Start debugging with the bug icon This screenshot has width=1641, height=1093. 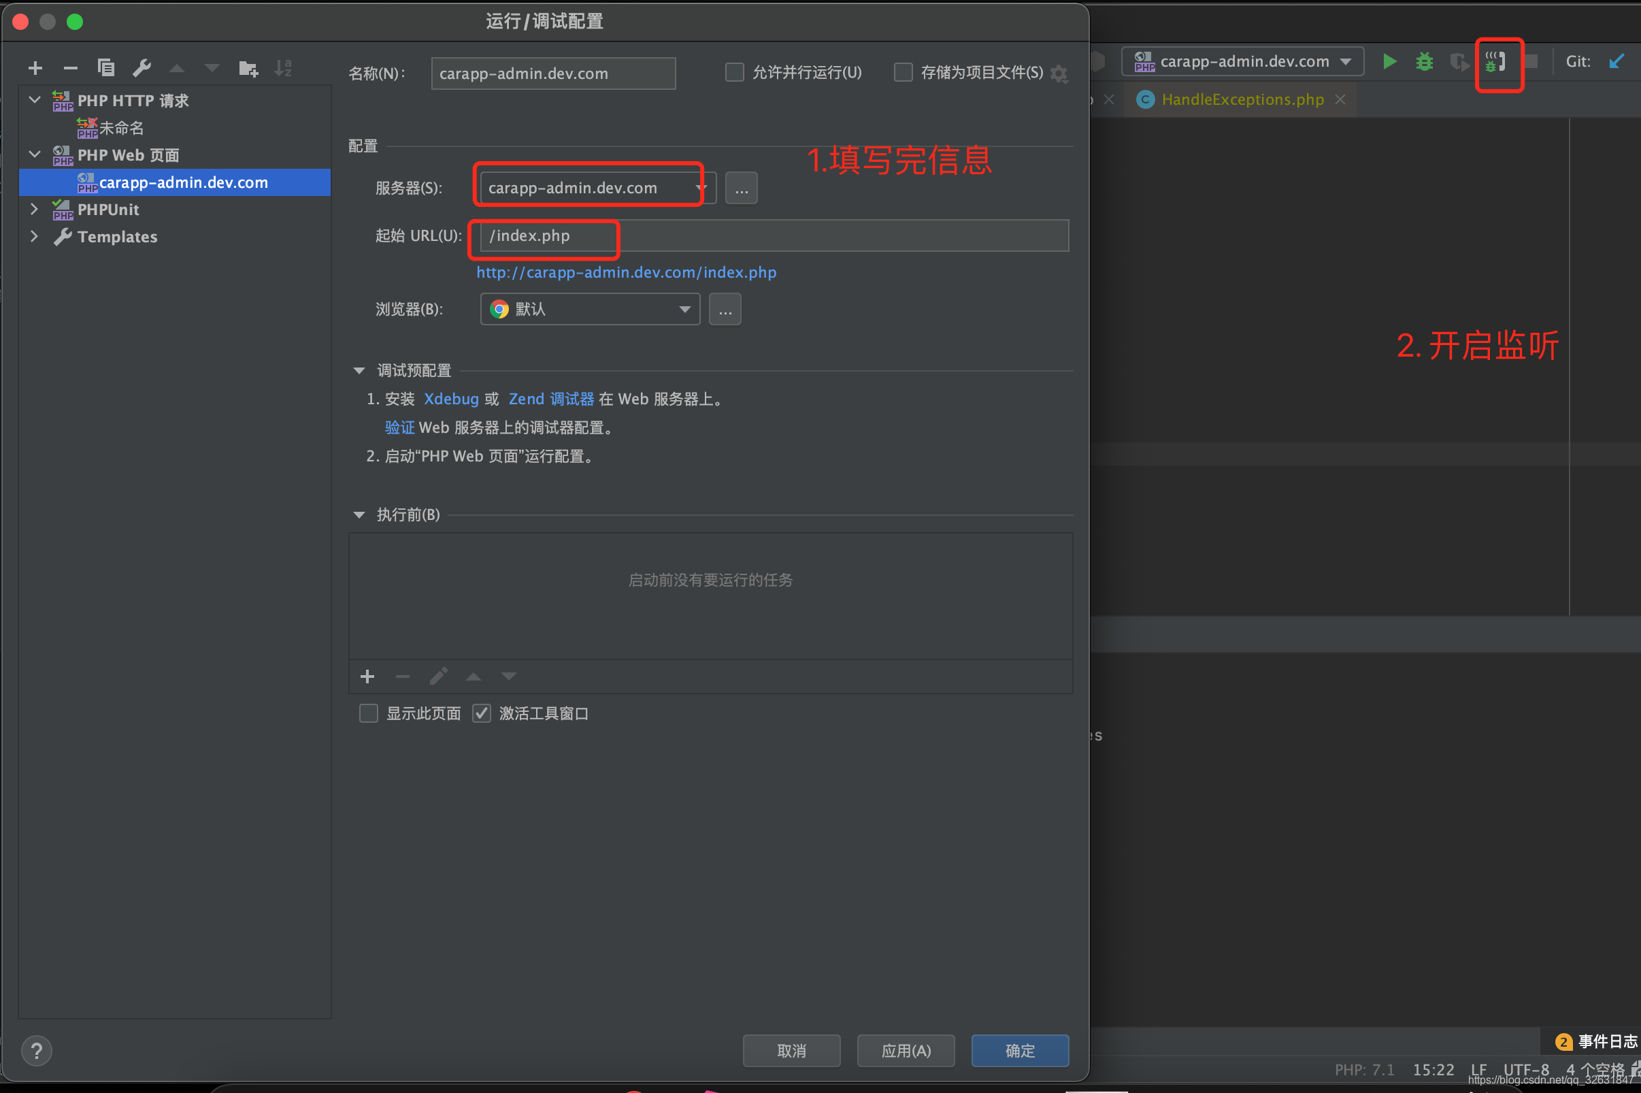point(1424,61)
